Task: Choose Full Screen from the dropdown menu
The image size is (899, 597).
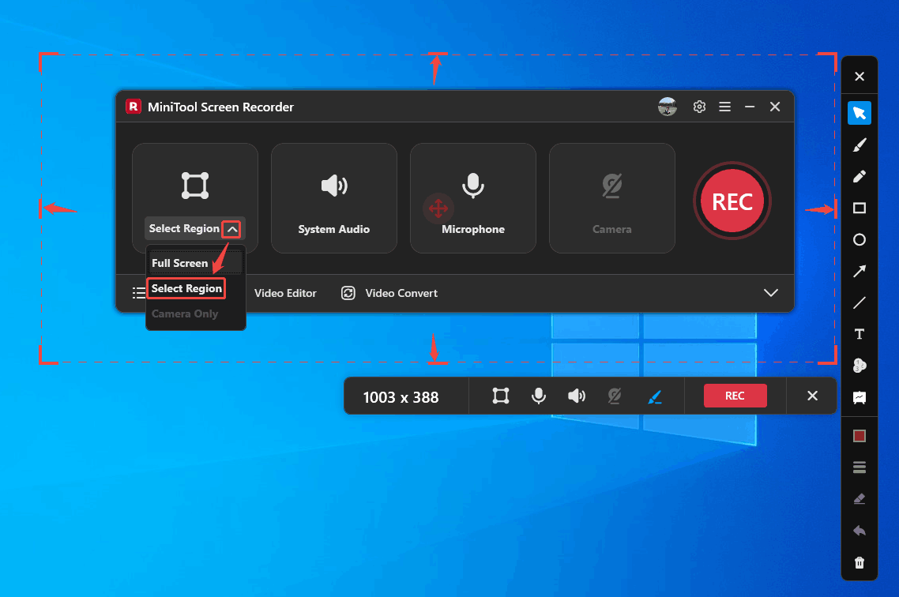Action: pyautogui.click(x=181, y=263)
